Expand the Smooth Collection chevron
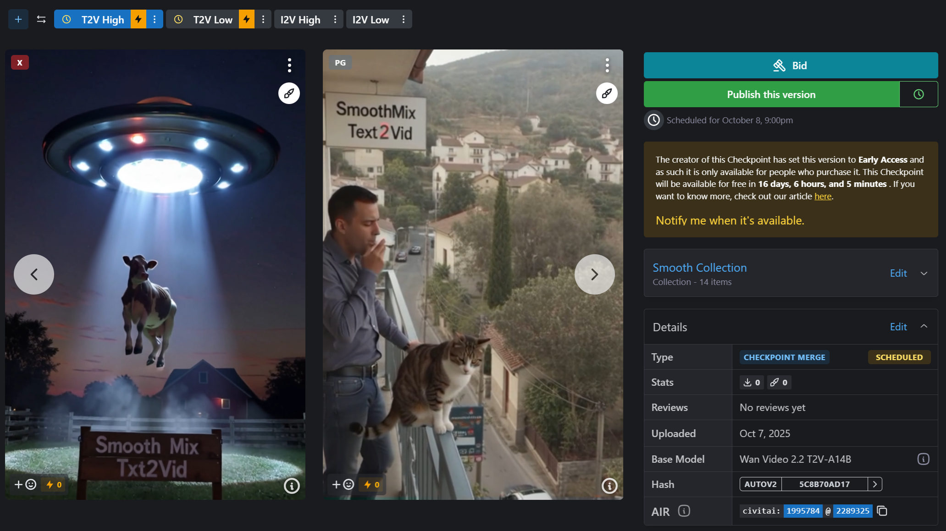 point(924,274)
